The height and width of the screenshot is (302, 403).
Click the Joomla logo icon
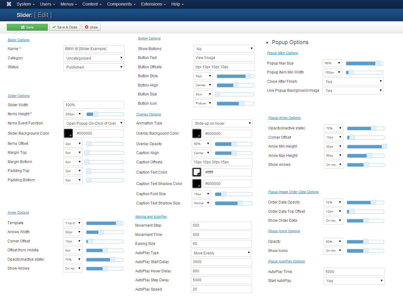(x=9, y=4)
